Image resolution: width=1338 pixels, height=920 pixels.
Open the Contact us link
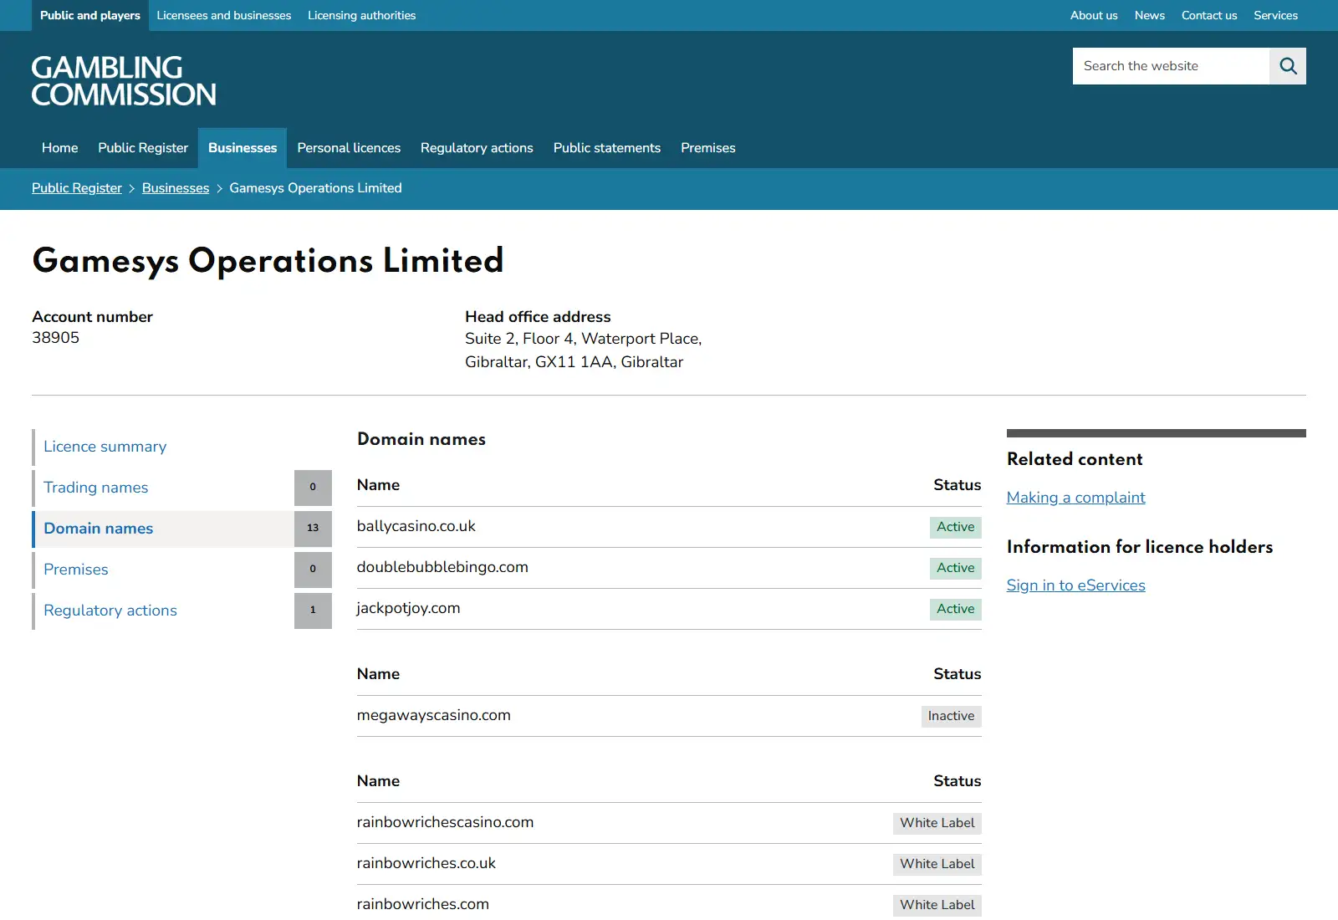(x=1209, y=15)
